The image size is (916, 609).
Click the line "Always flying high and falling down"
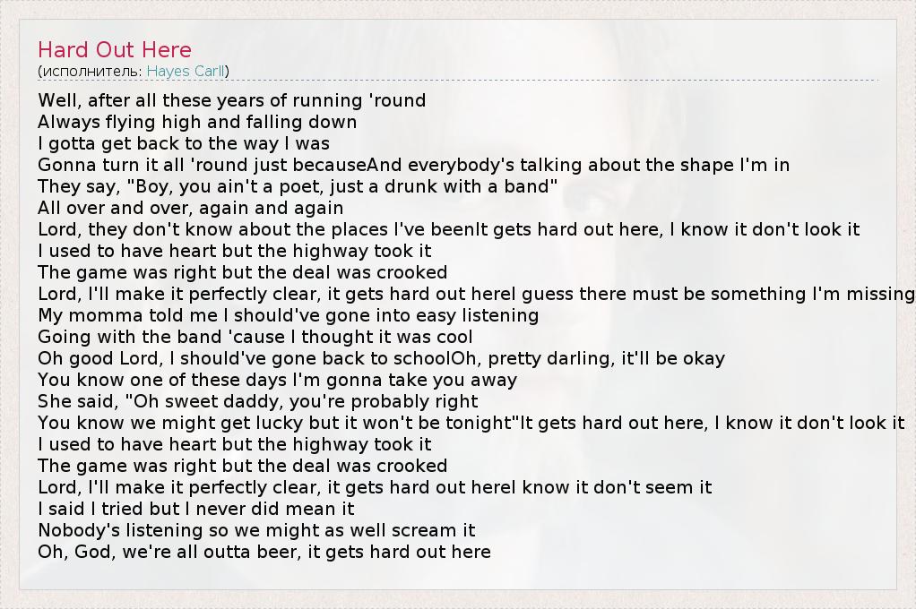(x=197, y=122)
